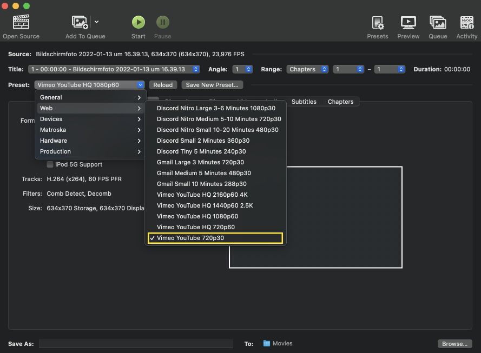
Task: Open the Activity log icon
Action: [466, 23]
